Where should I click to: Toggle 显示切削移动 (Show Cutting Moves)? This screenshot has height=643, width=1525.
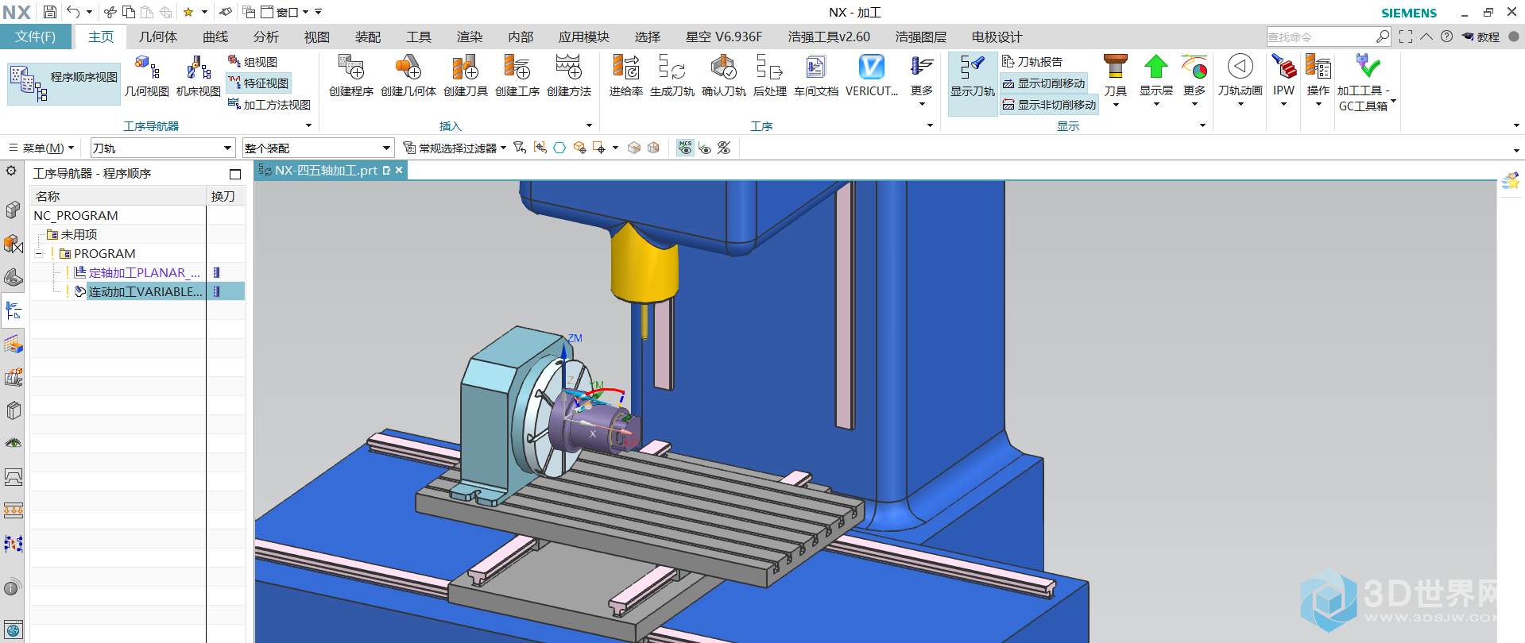(1043, 83)
